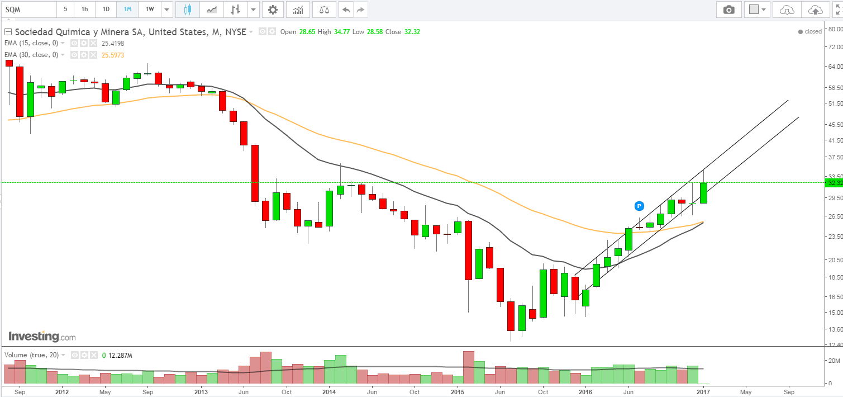The height and width of the screenshot is (397, 843).
Task: Take a chart snapshot with the camera icon
Action: (728, 10)
